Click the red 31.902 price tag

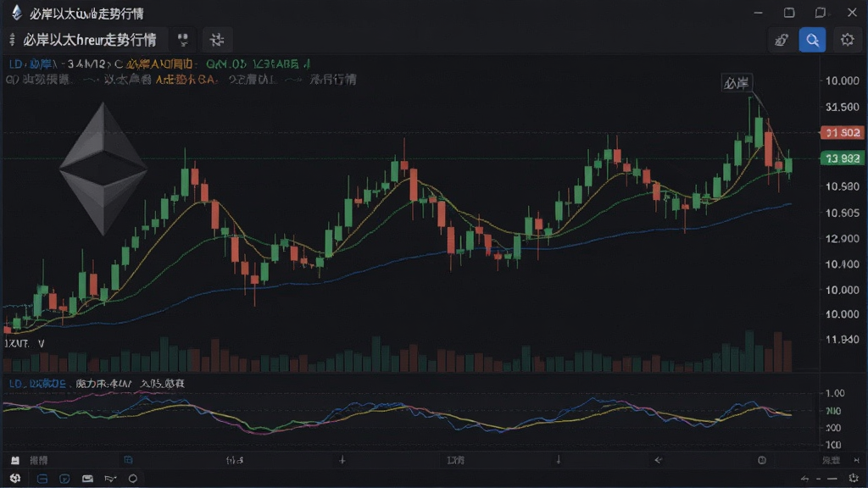(842, 133)
